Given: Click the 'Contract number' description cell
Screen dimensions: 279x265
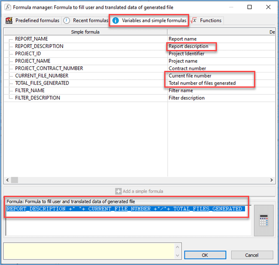Looking at the screenshot, I should (x=221, y=68).
